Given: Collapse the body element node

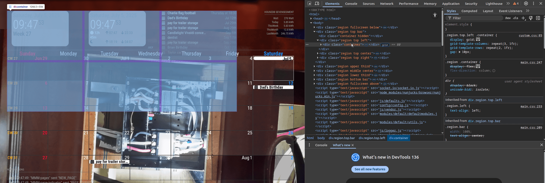Looking at the screenshot, I should point(311,23).
